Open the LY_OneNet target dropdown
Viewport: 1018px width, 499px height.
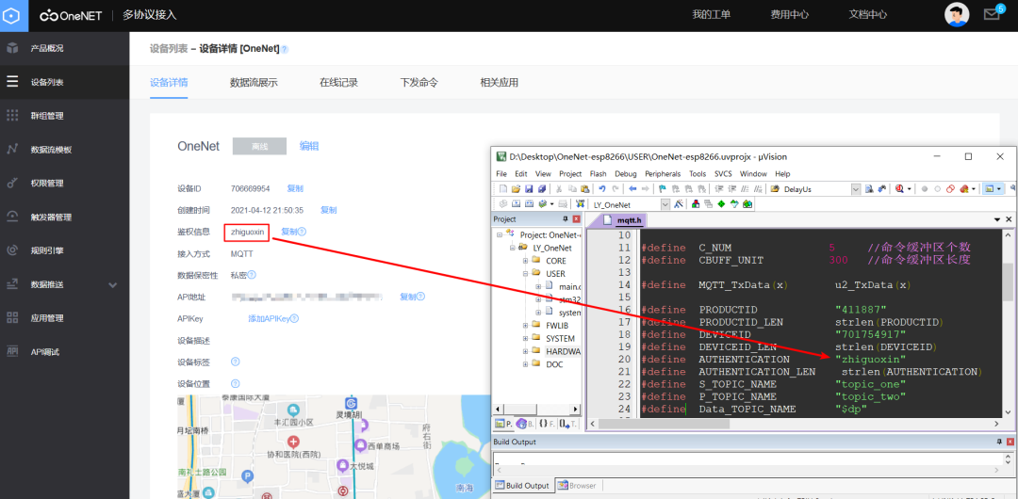pos(665,204)
